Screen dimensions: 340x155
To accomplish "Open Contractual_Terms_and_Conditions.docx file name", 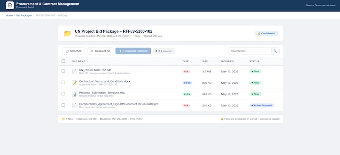I will [x=105, y=81].
